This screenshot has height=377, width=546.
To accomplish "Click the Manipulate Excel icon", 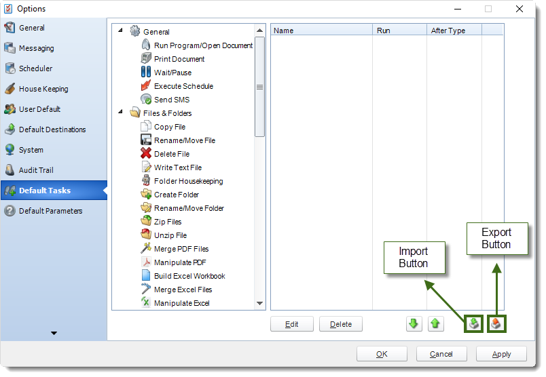I will pos(146,302).
